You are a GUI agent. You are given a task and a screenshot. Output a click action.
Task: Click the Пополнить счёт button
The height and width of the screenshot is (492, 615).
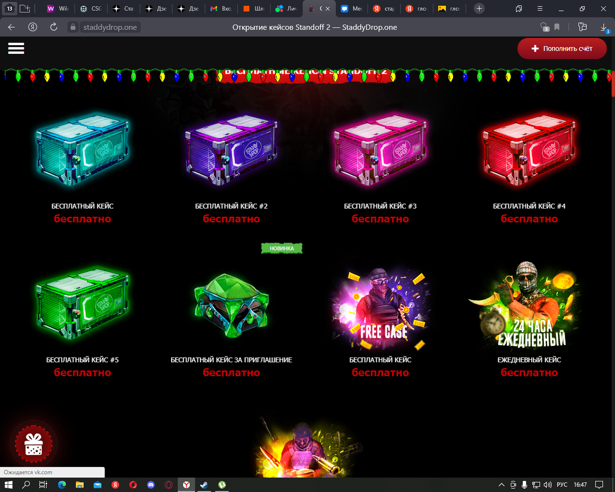point(562,48)
